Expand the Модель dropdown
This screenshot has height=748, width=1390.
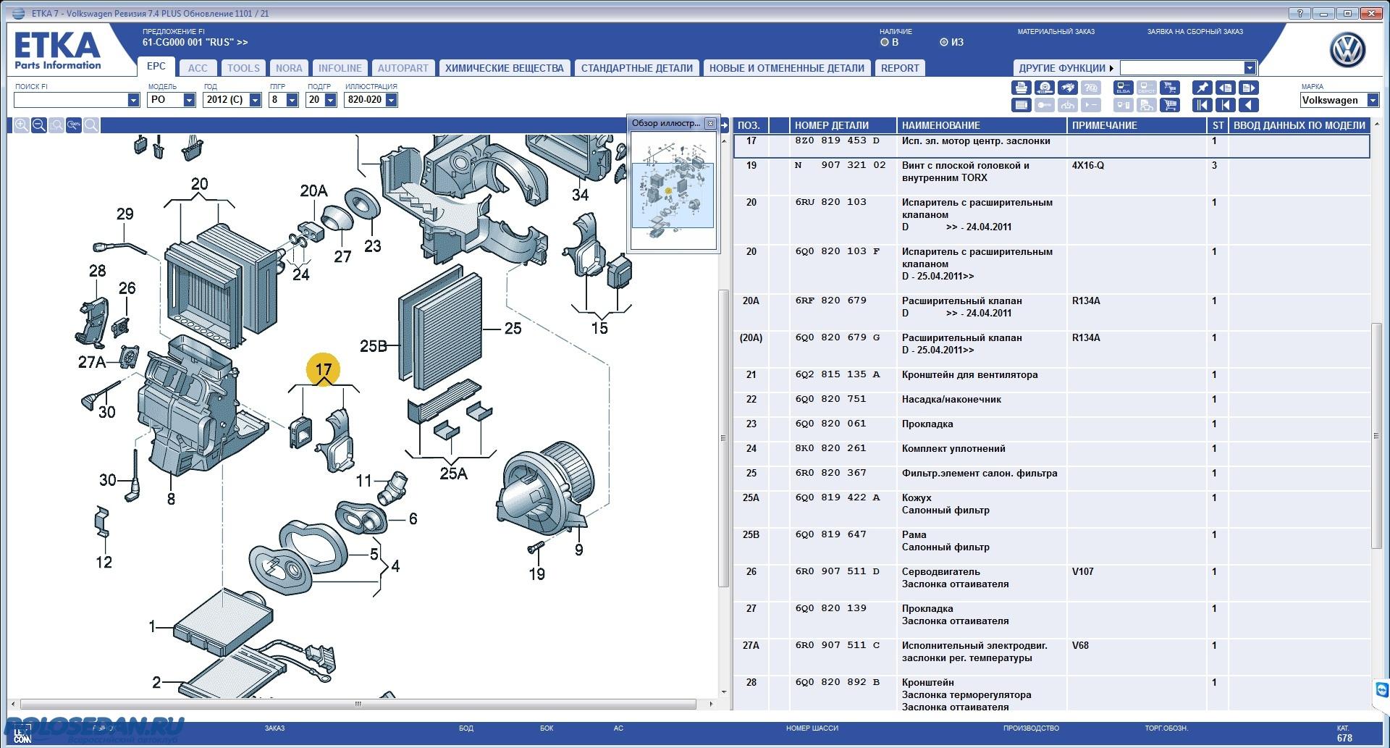[x=189, y=100]
